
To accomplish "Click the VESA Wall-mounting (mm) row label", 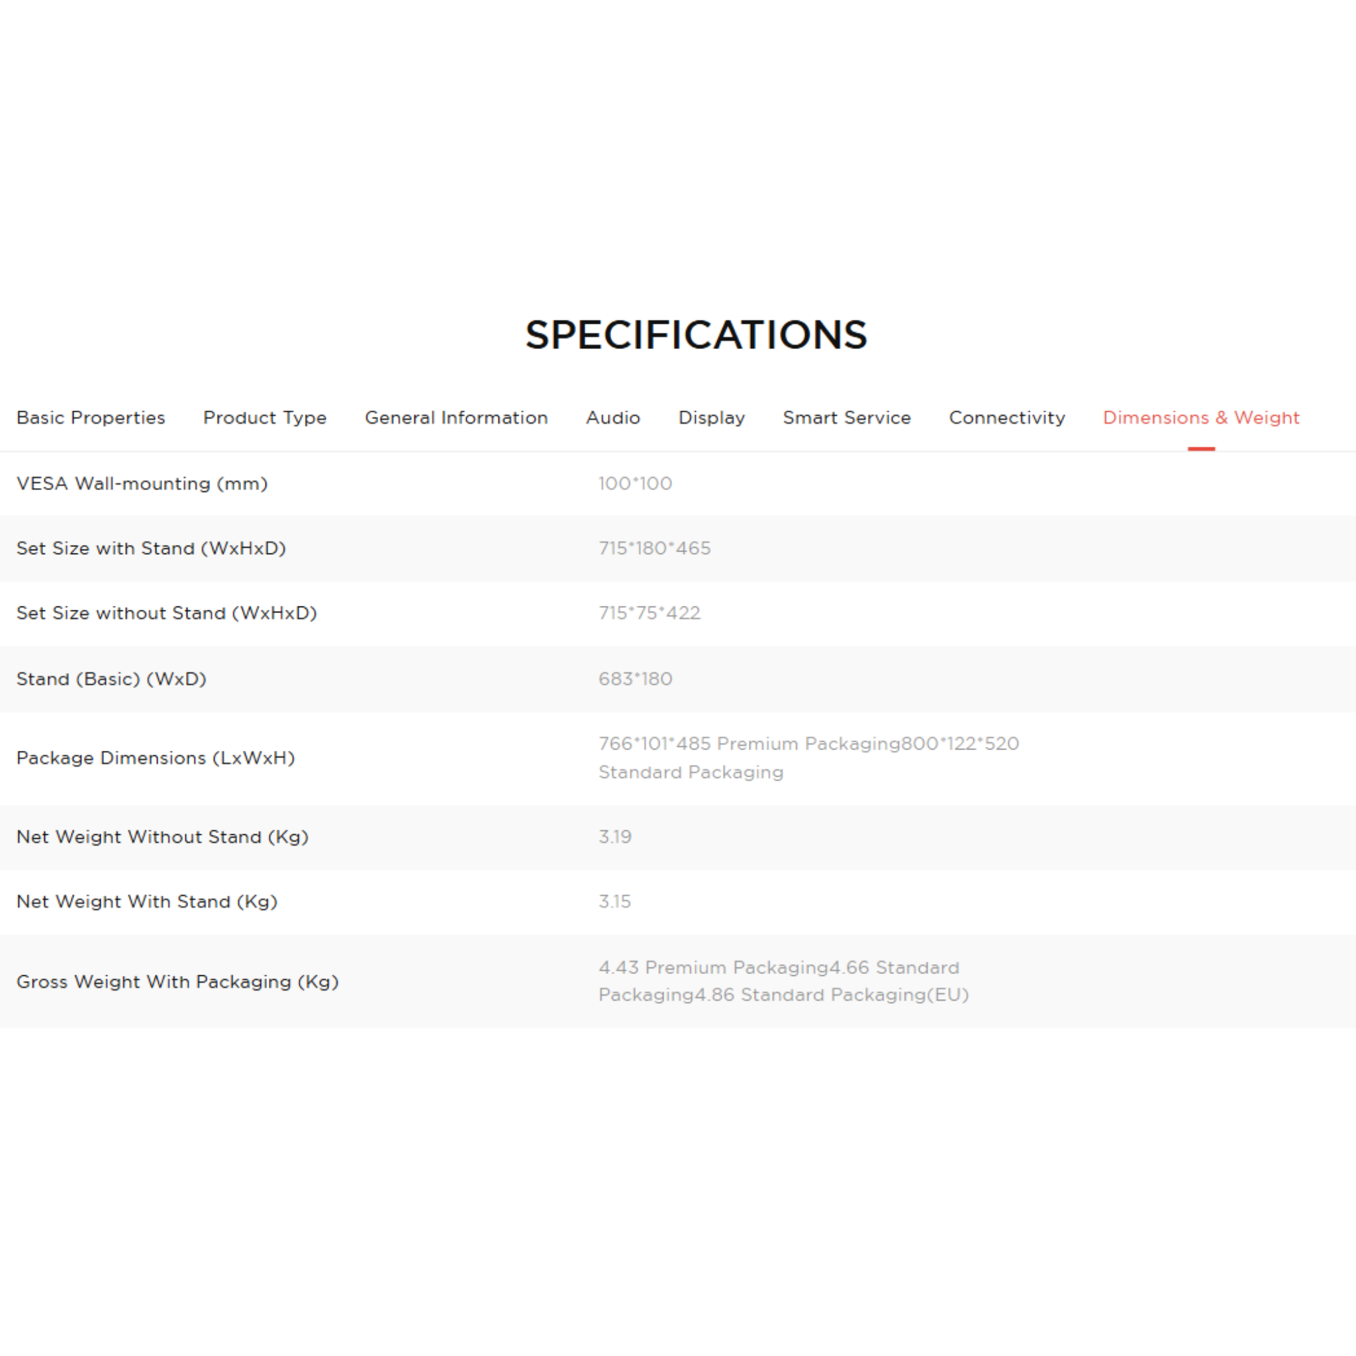I will tap(142, 483).
